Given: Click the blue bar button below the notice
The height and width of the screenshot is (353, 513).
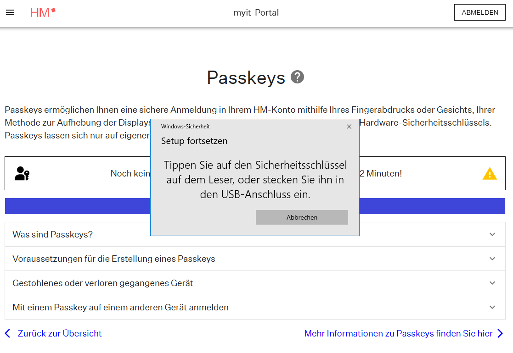Looking at the screenshot, I should 78,206.
